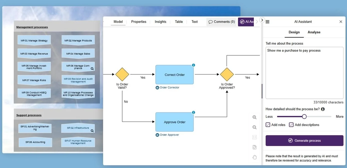Reset zoom using the 1:1 icon
Image resolution: width=347 pixels, height=168 pixels.
254,137
